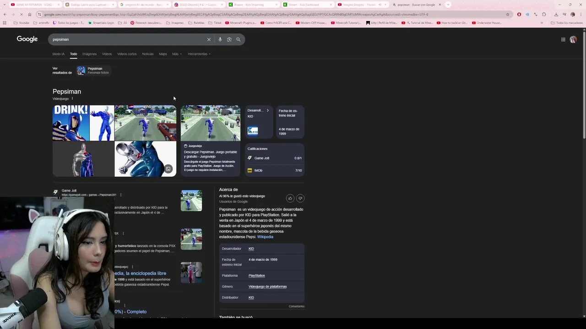Image resolution: width=586 pixels, height=329 pixels.
Task: Click the magnifying glass search button
Action: [238, 39]
